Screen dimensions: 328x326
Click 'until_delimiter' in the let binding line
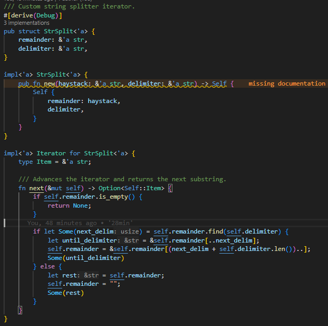coord(90,240)
